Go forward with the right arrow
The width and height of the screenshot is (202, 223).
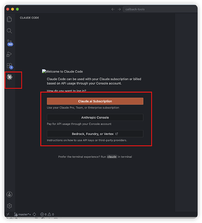tap(119, 9)
